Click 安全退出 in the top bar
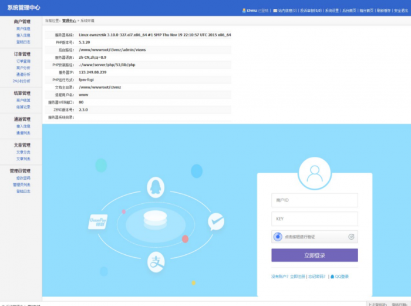411x306 pixels. point(401,11)
